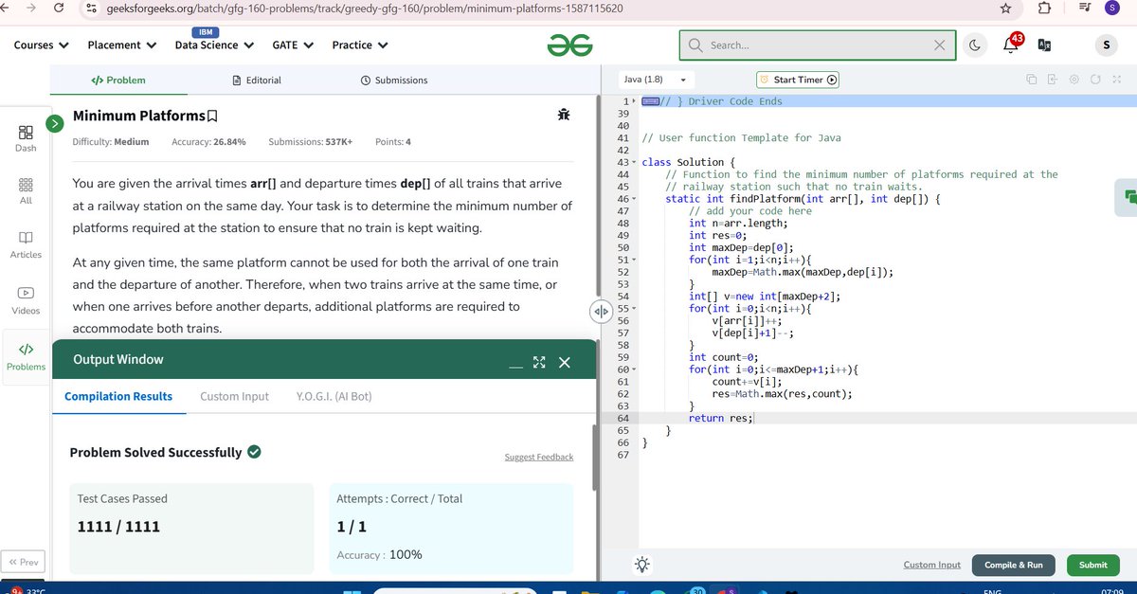Open the code editor settings gear

[x=1074, y=79]
